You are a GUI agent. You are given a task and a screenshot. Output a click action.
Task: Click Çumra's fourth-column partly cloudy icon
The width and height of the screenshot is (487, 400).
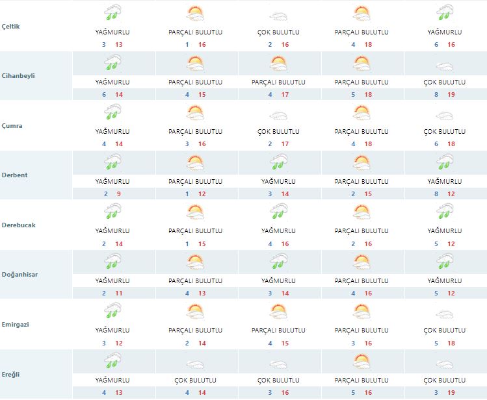tap(362, 114)
